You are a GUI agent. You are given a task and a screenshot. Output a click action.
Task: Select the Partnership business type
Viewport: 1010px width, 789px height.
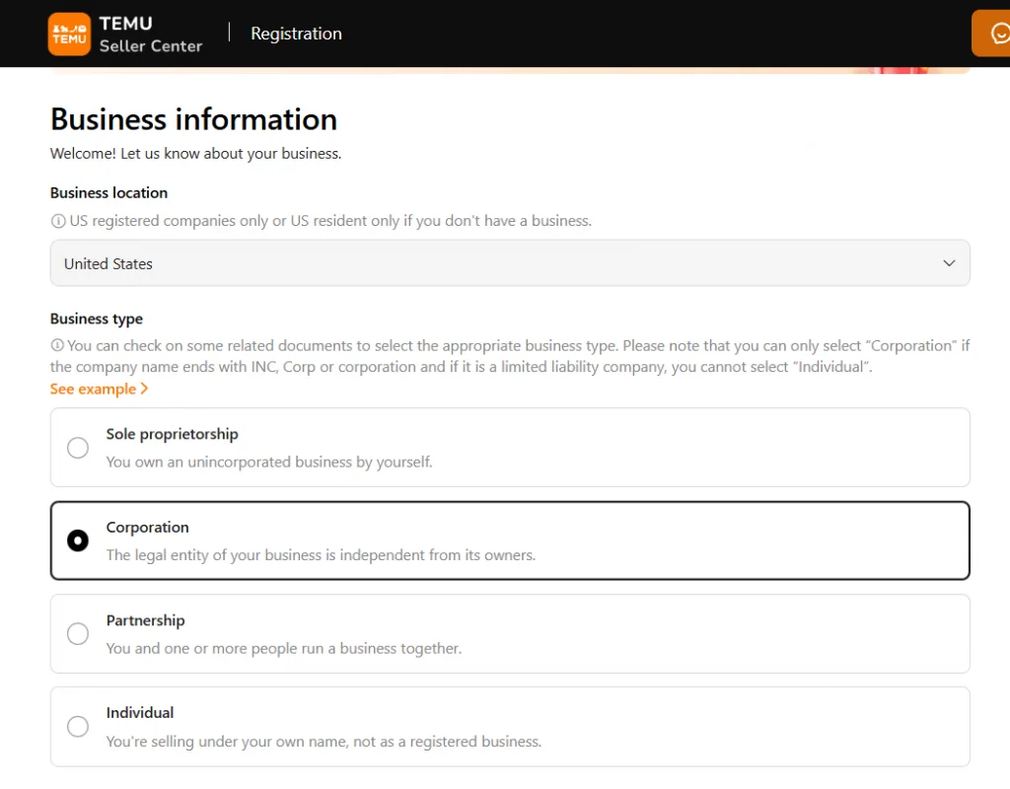pyautogui.click(x=78, y=633)
